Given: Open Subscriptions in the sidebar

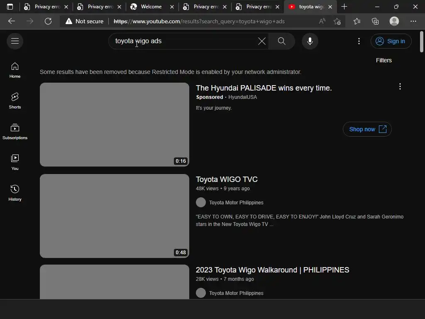Looking at the screenshot, I should (15, 132).
